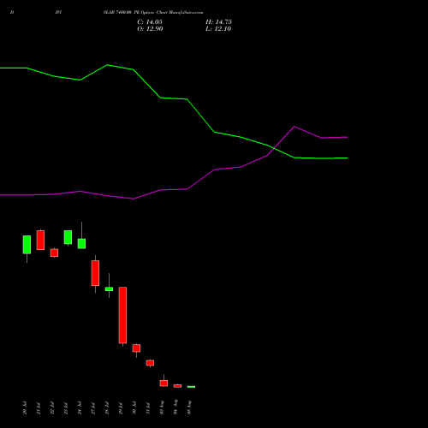Click the green candle for 23 Jul
The width and height of the screenshot is (428, 428).
(x=68, y=237)
